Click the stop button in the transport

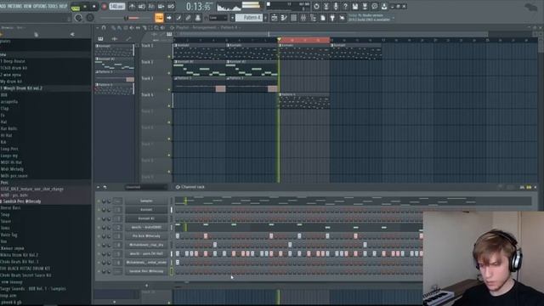[x=94, y=6]
